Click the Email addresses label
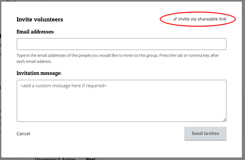Screen dimensions: 245x160 (x=36, y=32)
